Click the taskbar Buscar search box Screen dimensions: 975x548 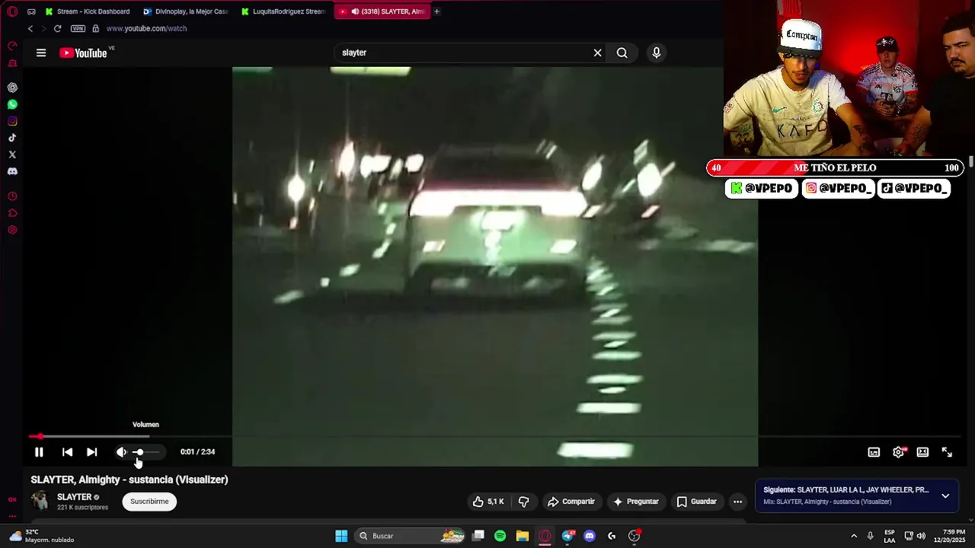click(411, 536)
